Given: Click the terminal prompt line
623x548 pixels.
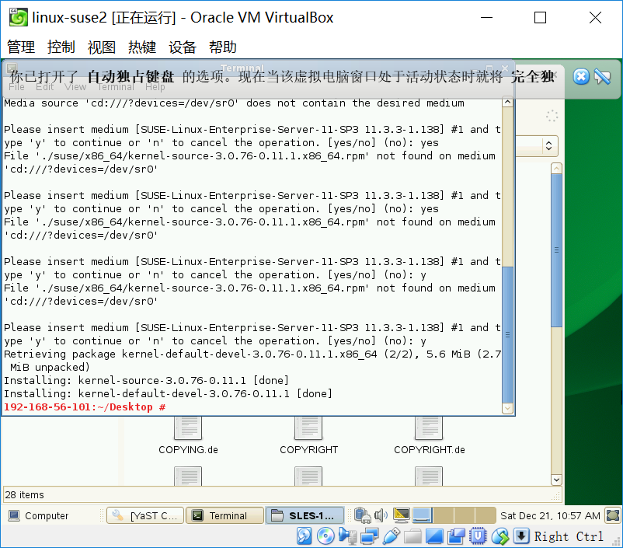Looking at the screenshot, I should (x=85, y=407).
